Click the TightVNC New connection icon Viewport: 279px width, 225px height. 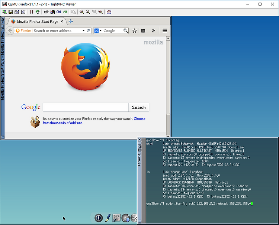(4, 12)
